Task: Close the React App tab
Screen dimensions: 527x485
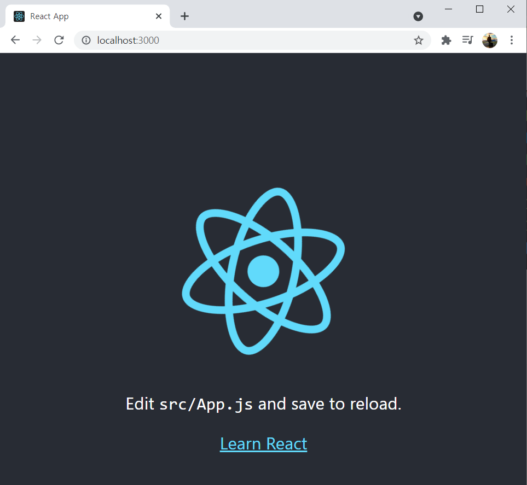Action: (159, 16)
